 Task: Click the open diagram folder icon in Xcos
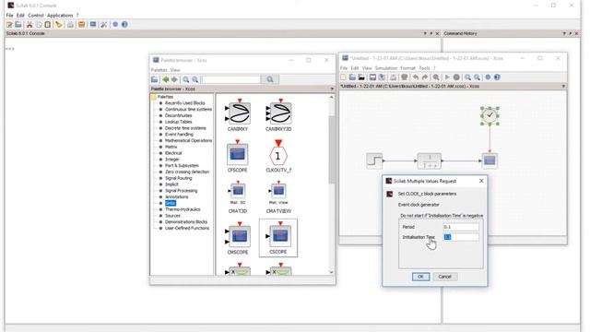point(352,77)
